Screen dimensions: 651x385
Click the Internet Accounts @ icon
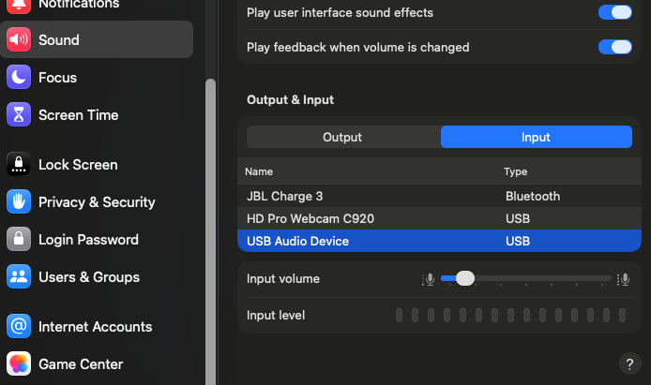pos(19,327)
